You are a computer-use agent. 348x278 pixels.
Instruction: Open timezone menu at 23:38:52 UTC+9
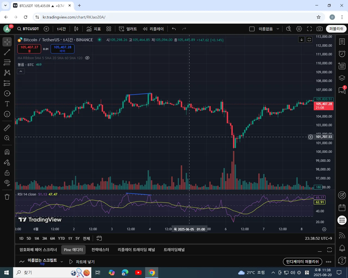tap(318, 238)
